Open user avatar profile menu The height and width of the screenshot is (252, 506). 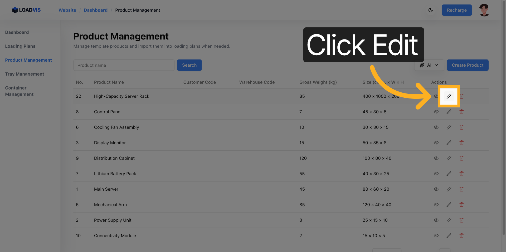click(484, 10)
